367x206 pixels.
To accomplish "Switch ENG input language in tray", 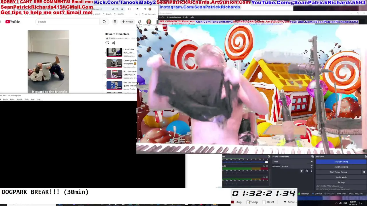I will click(x=345, y=203).
